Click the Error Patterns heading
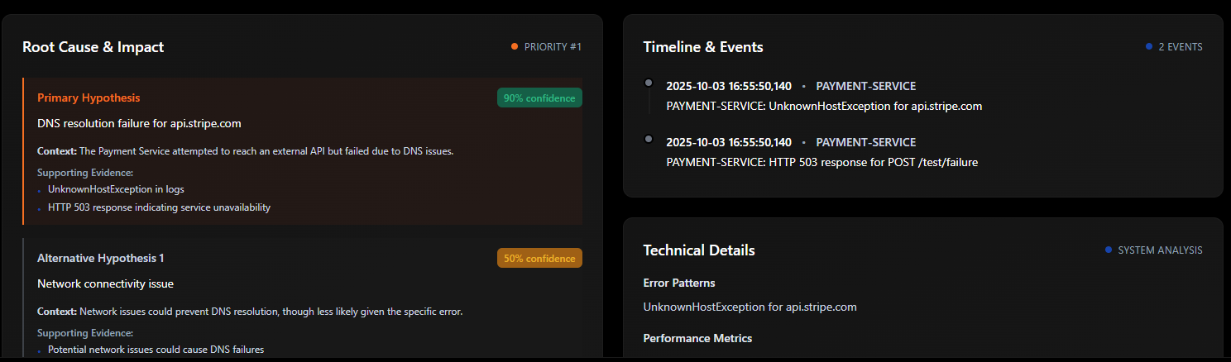This screenshot has width=1231, height=362. pyautogui.click(x=679, y=283)
